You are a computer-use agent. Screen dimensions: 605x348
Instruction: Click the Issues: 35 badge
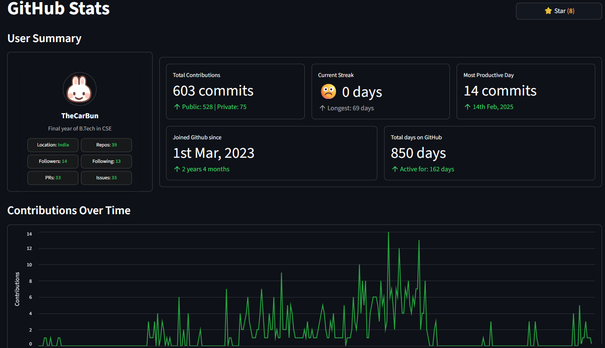[x=106, y=178]
